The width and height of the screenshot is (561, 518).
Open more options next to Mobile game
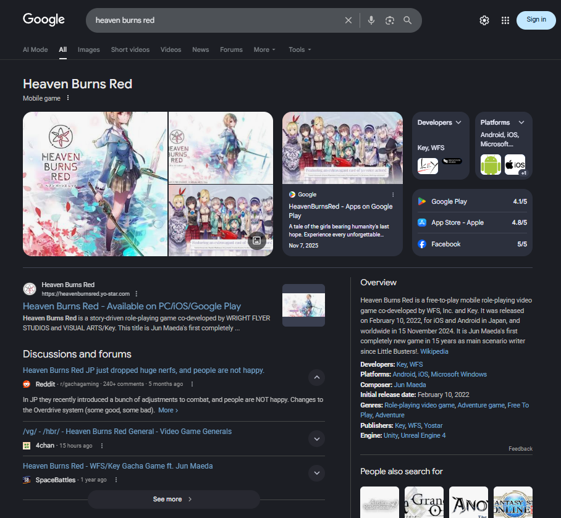[x=68, y=98]
